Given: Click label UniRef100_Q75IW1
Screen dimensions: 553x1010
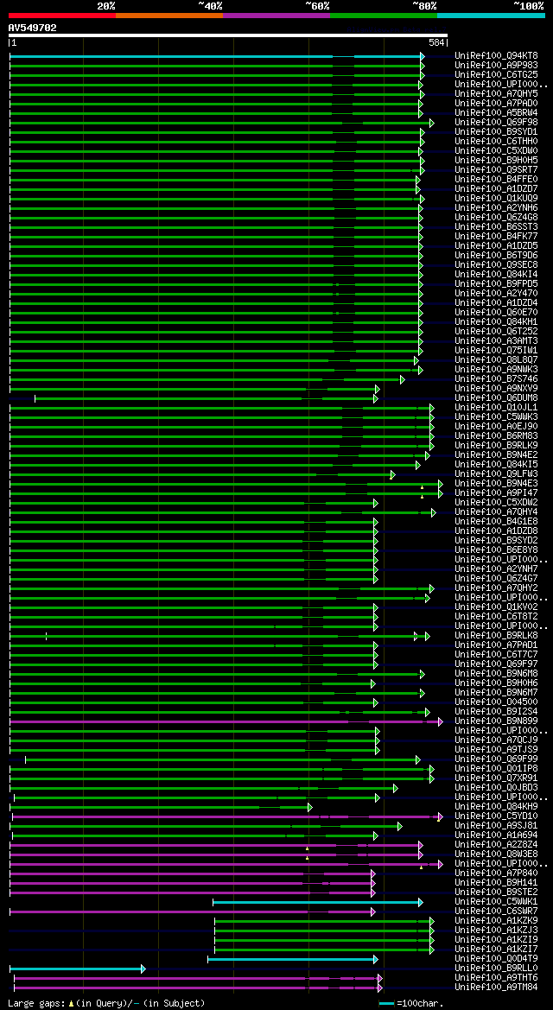Looking at the screenshot, I should click(x=496, y=351).
